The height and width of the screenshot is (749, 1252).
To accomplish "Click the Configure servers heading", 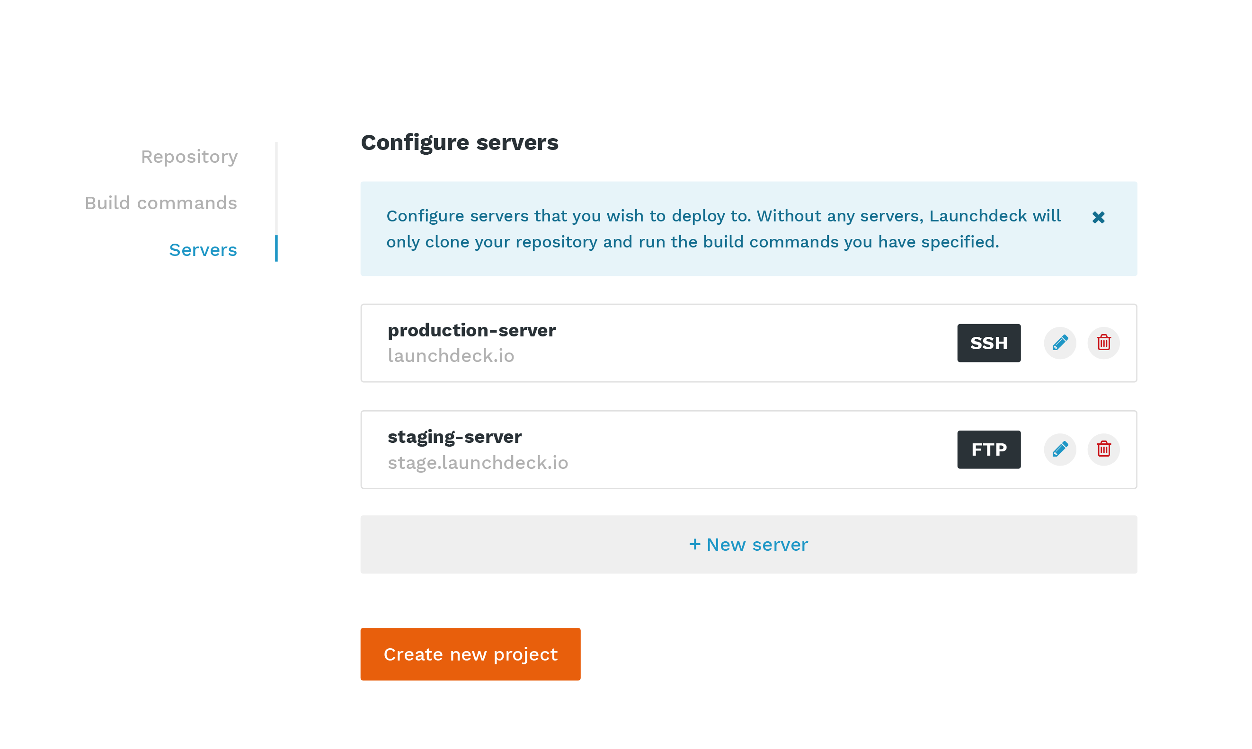I will pyautogui.click(x=459, y=142).
